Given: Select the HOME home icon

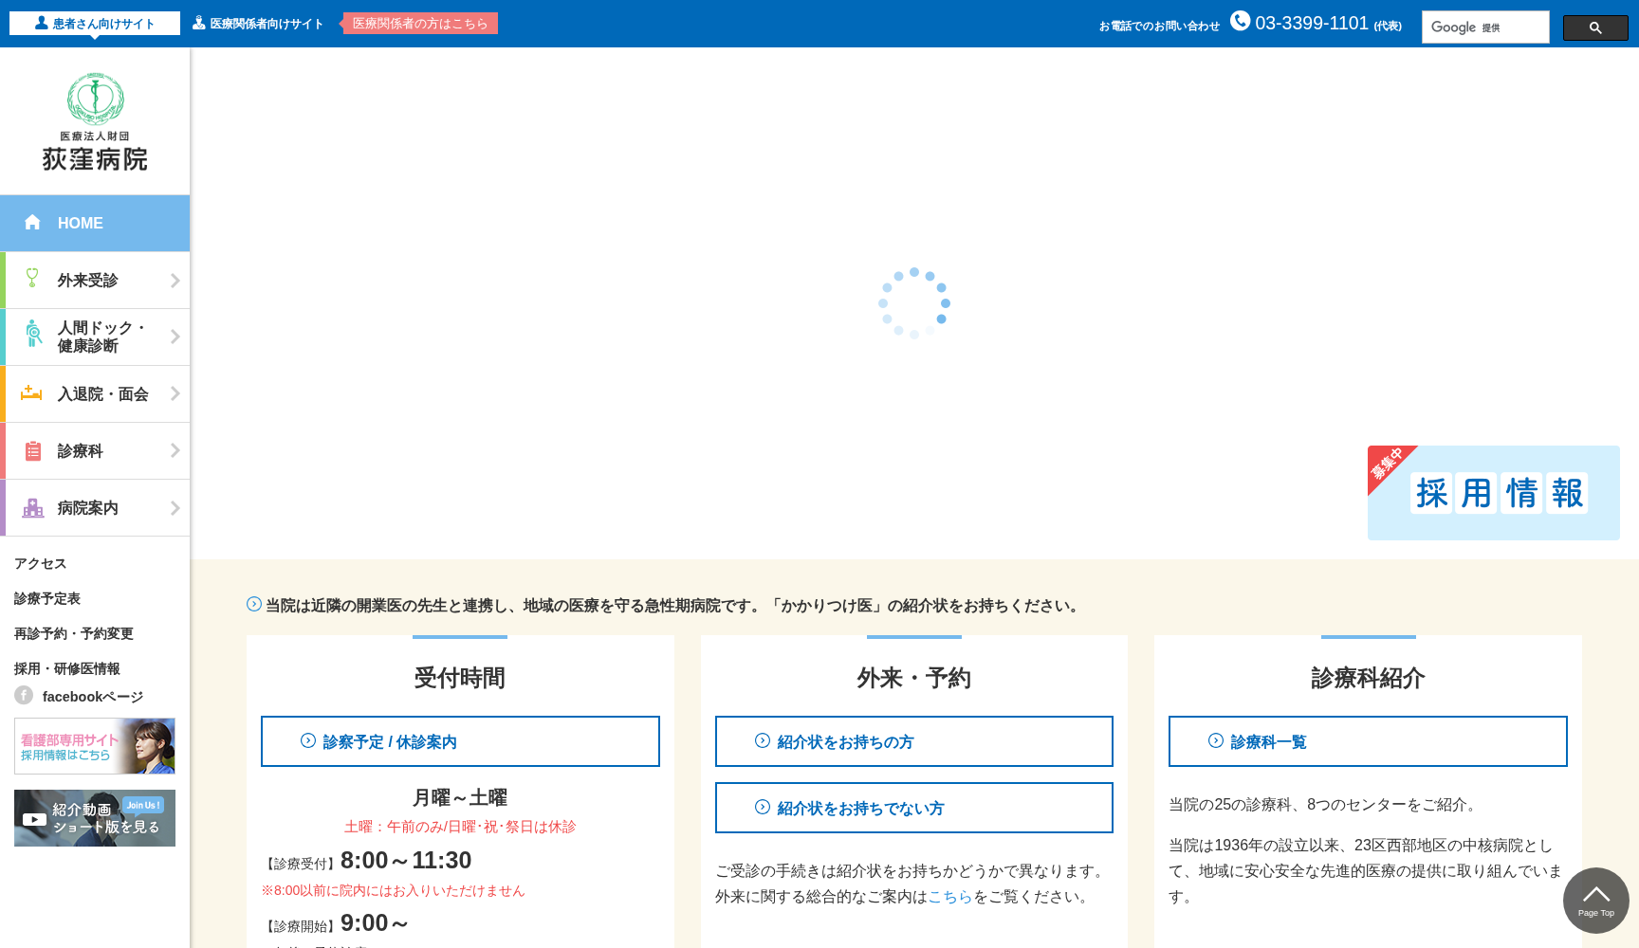Looking at the screenshot, I should pos(32,222).
